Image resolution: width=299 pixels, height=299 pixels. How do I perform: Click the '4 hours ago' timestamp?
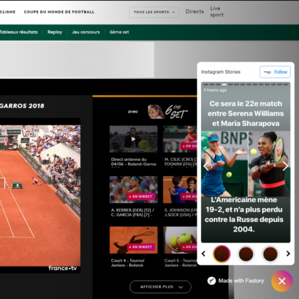pyautogui.click(x=215, y=90)
